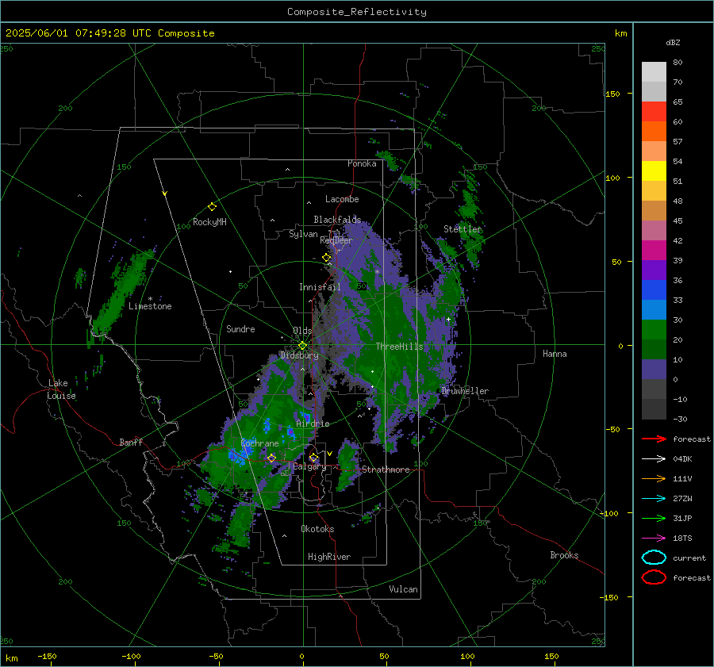Click the Innisfail town label
Screen dimensions: 714x667
(320, 287)
